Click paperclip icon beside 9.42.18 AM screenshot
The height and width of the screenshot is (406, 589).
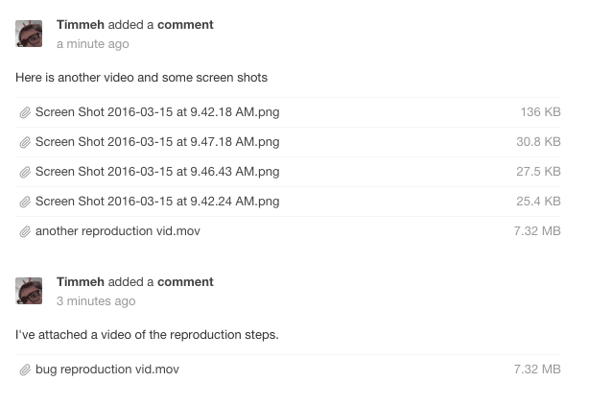25,113
